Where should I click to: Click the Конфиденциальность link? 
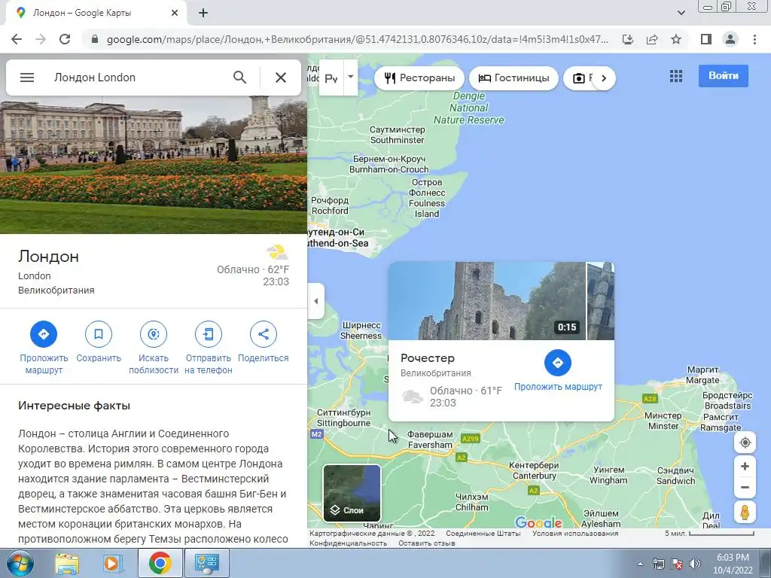point(348,543)
